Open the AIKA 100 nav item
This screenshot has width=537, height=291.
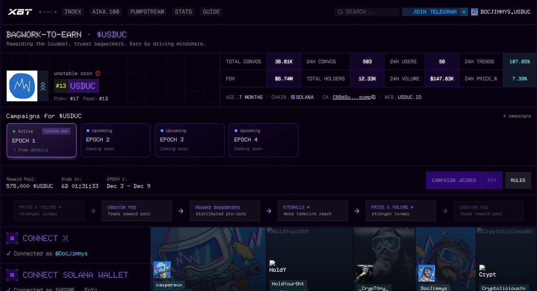click(x=106, y=12)
